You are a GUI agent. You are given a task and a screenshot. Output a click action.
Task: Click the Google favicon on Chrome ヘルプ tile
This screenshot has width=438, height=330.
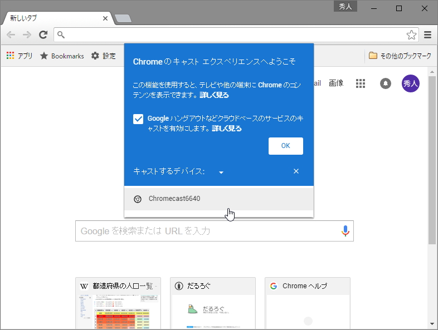pos(274,286)
